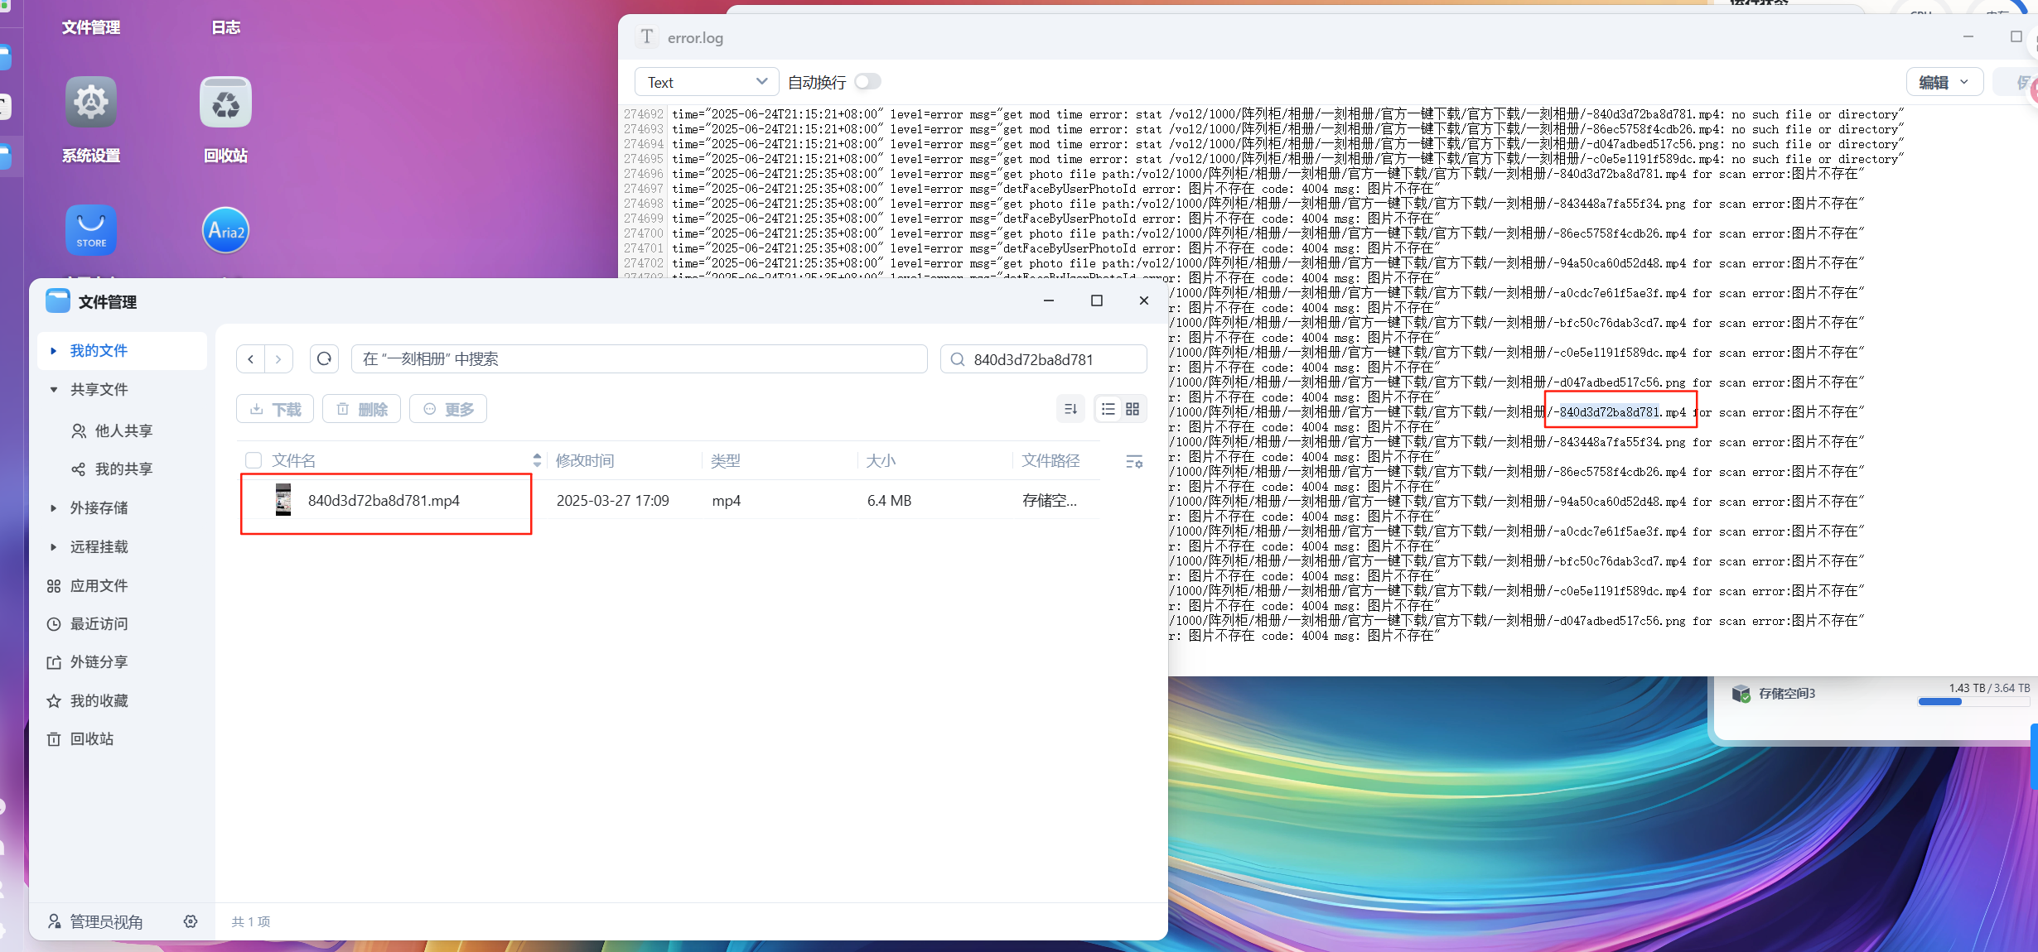This screenshot has width=2038, height=952.
Task: Go forward in file manager navigation
Action: [278, 359]
